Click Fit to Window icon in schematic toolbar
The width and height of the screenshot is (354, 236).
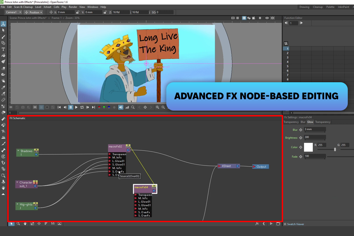coord(32,224)
